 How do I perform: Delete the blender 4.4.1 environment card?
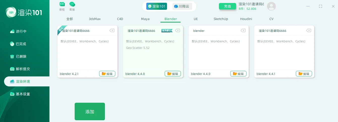(x=308, y=31)
